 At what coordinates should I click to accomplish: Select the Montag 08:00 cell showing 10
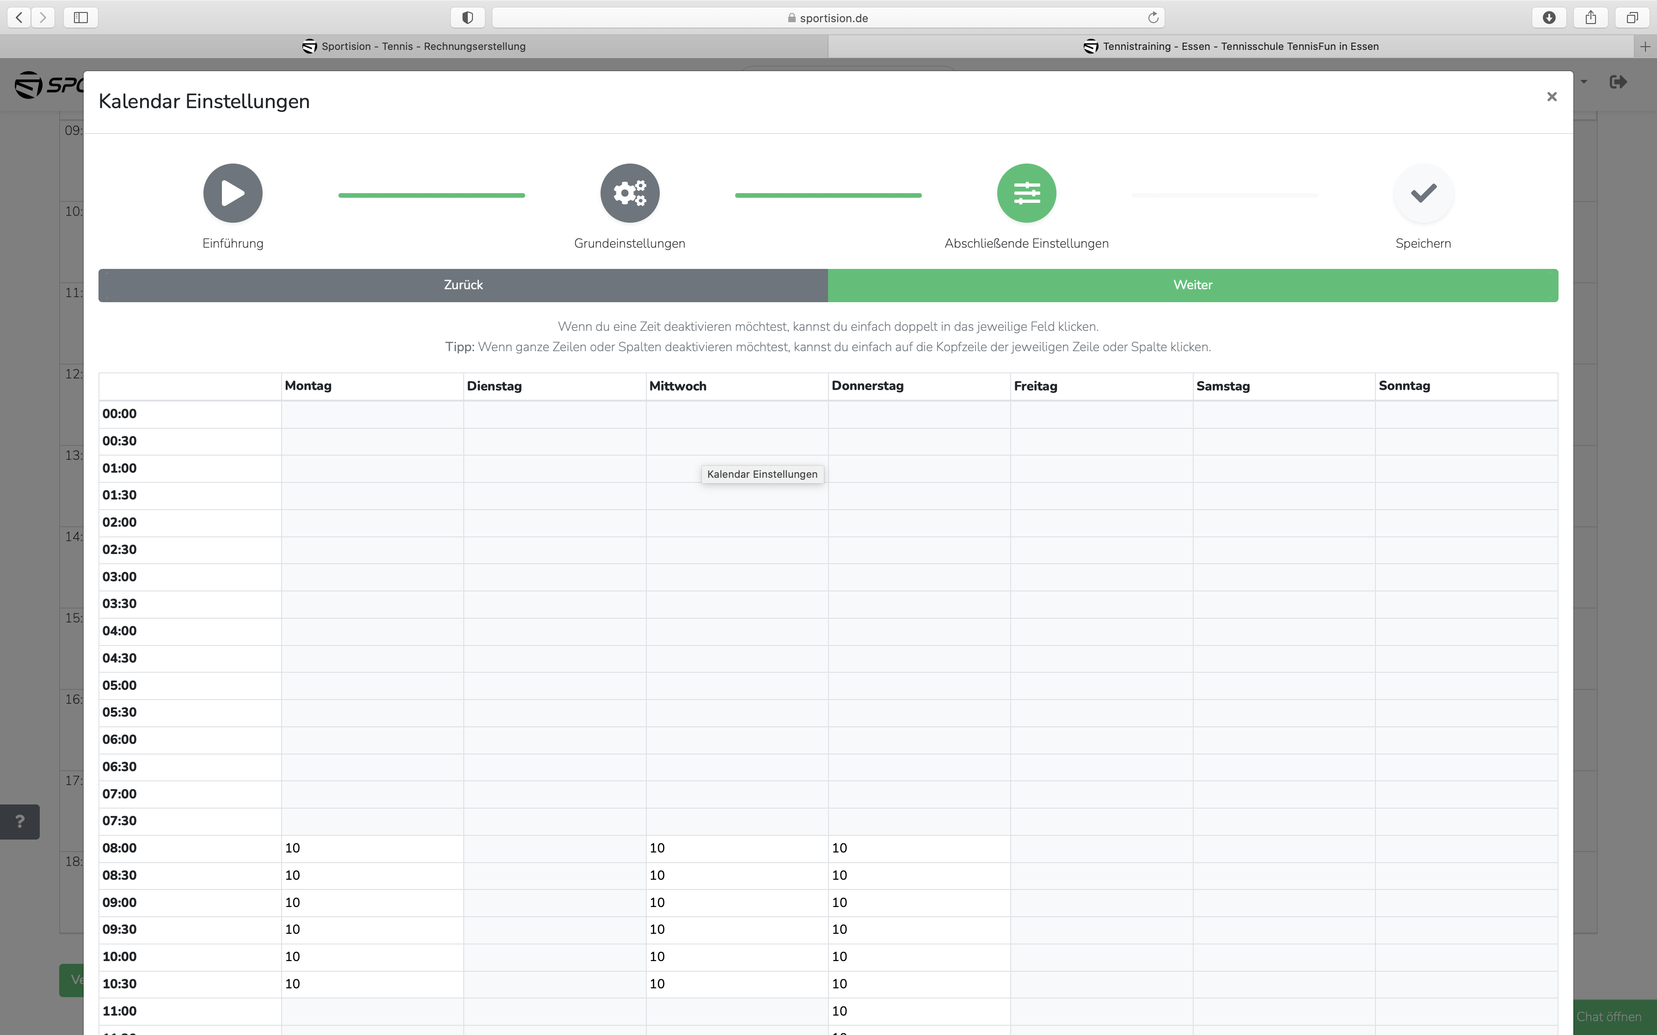pyautogui.click(x=372, y=849)
